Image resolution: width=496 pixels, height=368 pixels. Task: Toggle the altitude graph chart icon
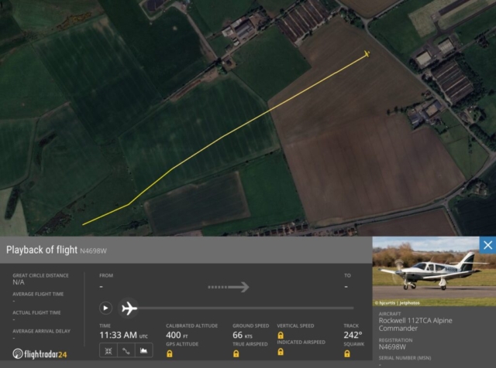tap(143, 351)
